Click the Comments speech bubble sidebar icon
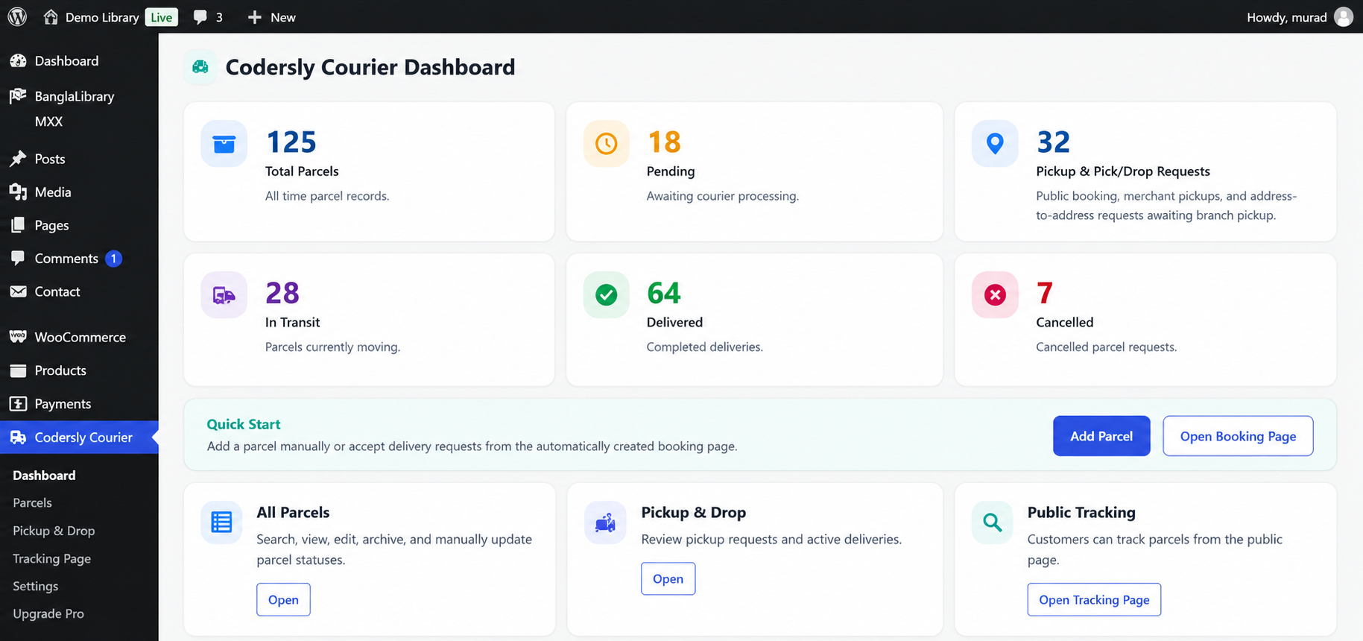1363x641 pixels. pyautogui.click(x=18, y=258)
